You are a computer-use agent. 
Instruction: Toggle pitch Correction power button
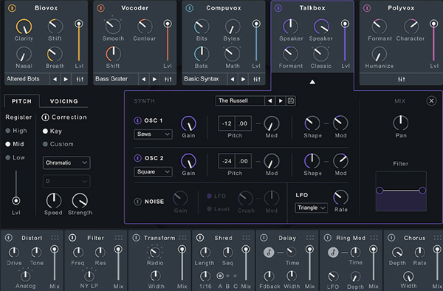(x=45, y=117)
